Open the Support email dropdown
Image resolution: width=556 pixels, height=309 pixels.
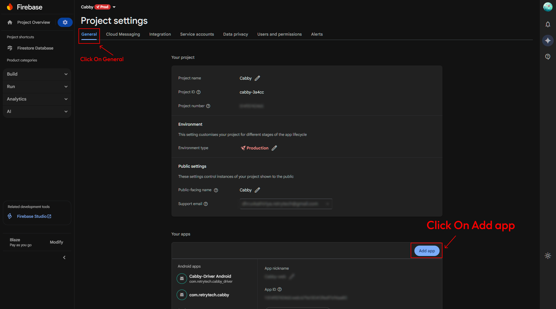tap(328, 204)
